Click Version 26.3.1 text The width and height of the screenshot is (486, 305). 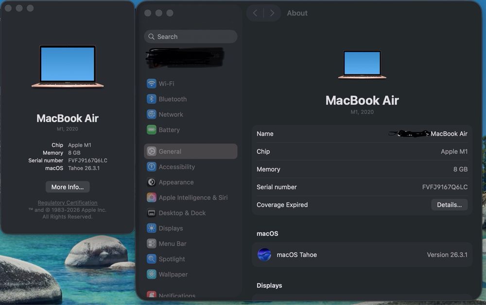coord(447,255)
